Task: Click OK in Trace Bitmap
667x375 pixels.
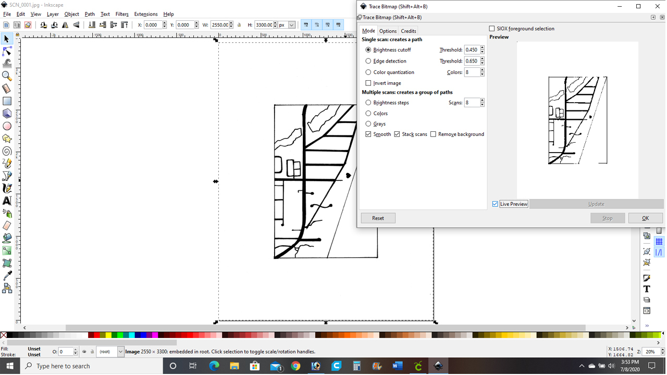Action: tap(646, 218)
